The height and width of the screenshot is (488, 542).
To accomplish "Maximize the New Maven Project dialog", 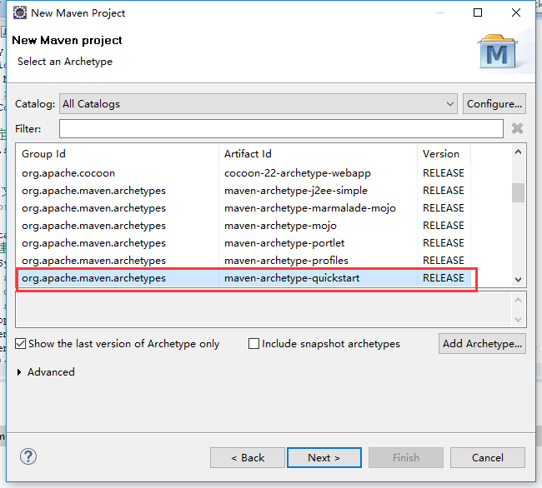I will pos(478,12).
